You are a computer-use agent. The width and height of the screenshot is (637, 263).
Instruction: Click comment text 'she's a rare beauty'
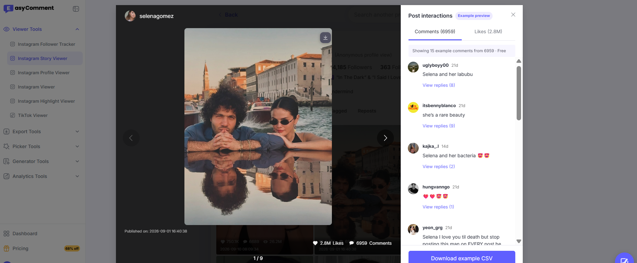coord(444,115)
